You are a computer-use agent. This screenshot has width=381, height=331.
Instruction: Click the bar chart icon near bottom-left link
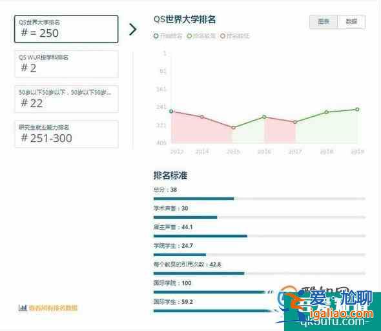pyautogui.click(x=23, y=308)
